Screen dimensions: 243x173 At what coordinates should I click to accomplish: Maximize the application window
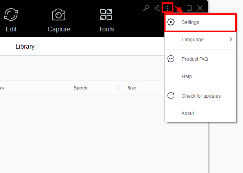point(189,8)
